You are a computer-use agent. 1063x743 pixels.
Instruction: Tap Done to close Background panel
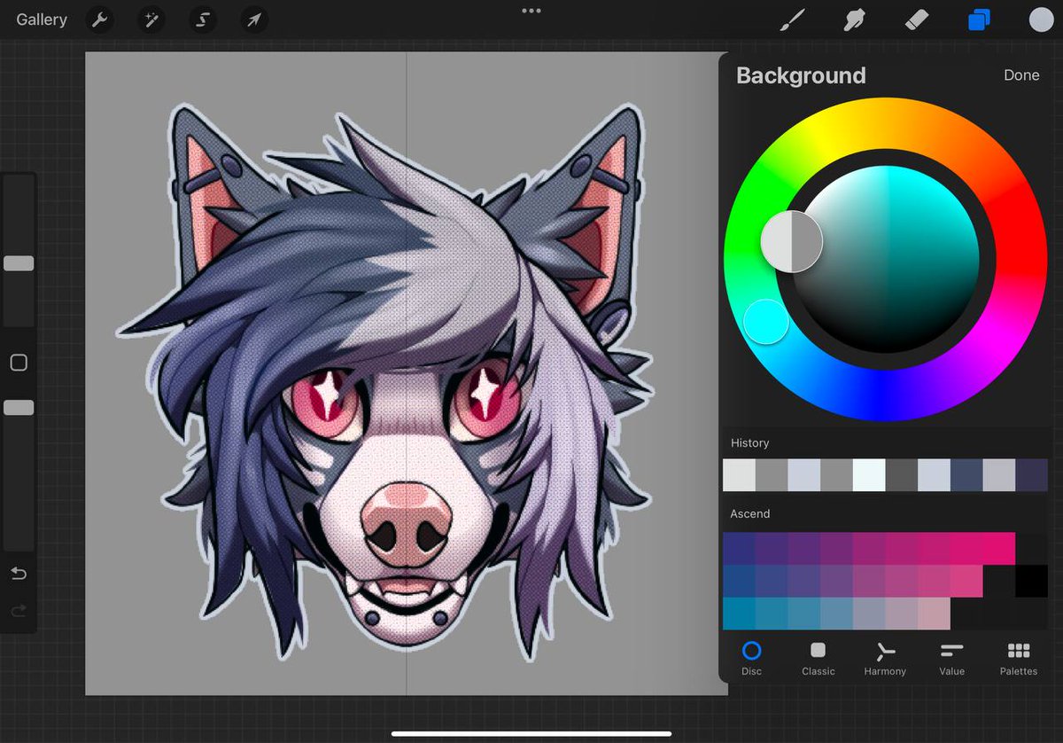pos(1020,75)
